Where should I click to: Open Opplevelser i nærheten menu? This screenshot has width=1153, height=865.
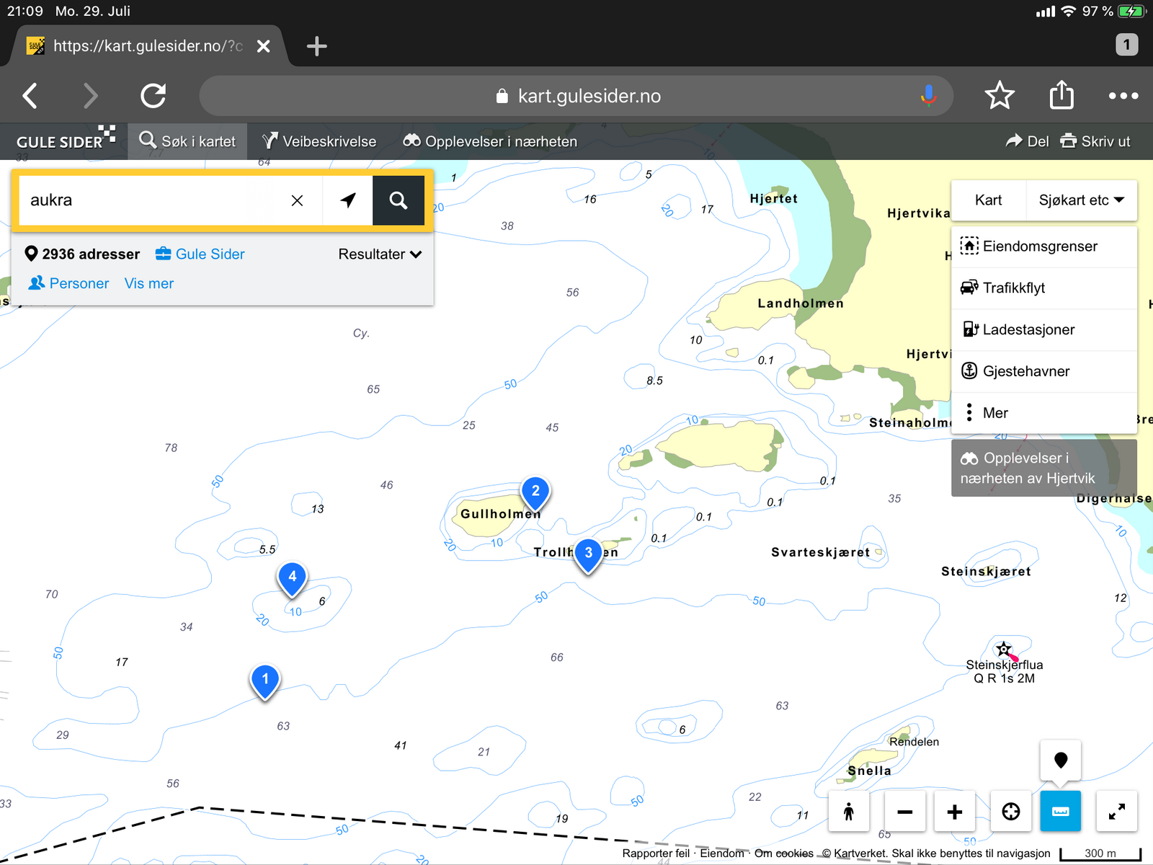(x=490, y=141)
